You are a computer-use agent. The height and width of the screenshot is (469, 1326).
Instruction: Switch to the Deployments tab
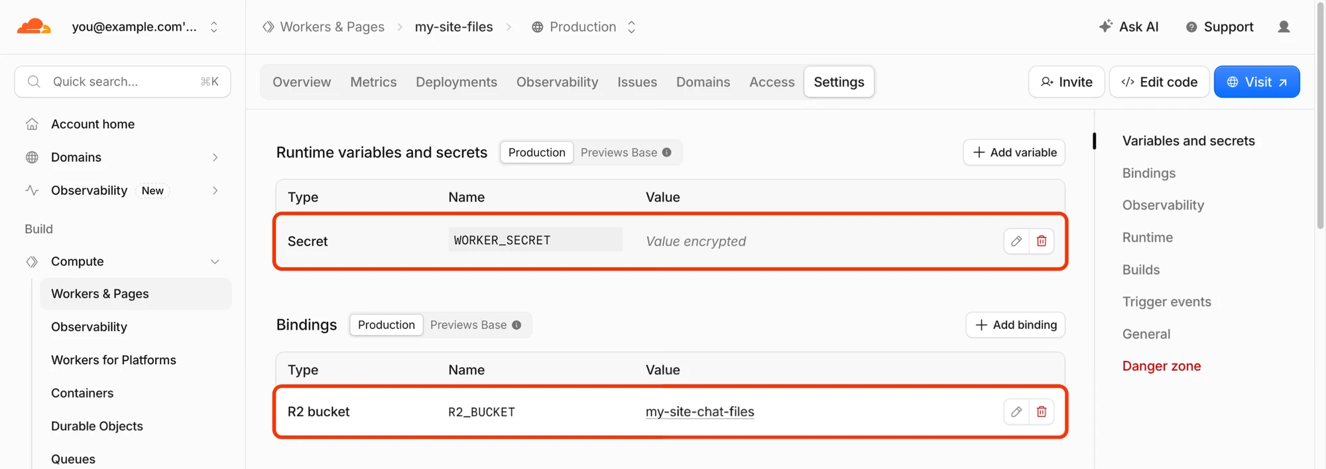456,82
